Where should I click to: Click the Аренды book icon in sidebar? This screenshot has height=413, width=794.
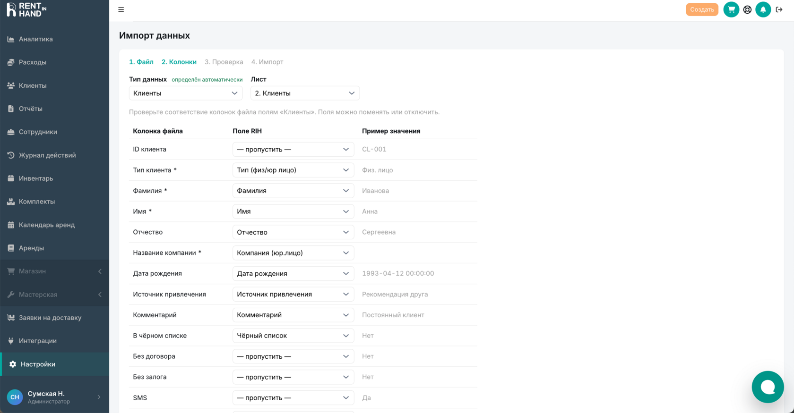pyautogui.click(x=11, y=248)
